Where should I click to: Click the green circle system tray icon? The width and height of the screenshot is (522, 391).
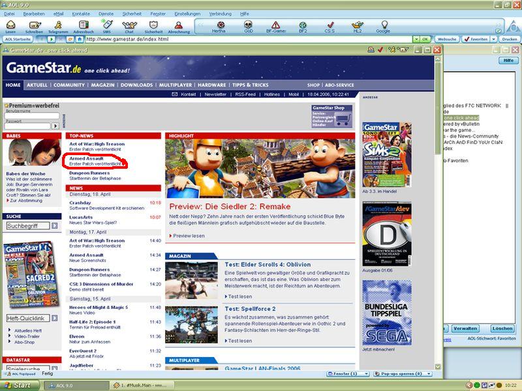point(477,385)
